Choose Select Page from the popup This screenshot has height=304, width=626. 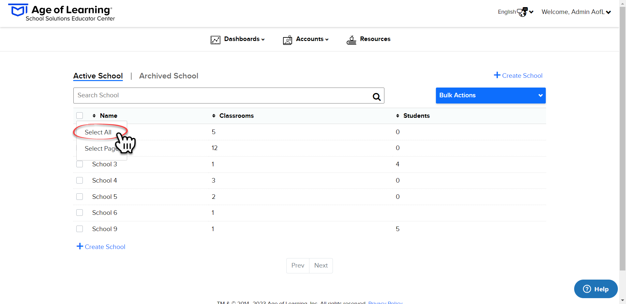pyautogui.click(x=101, y=148)
